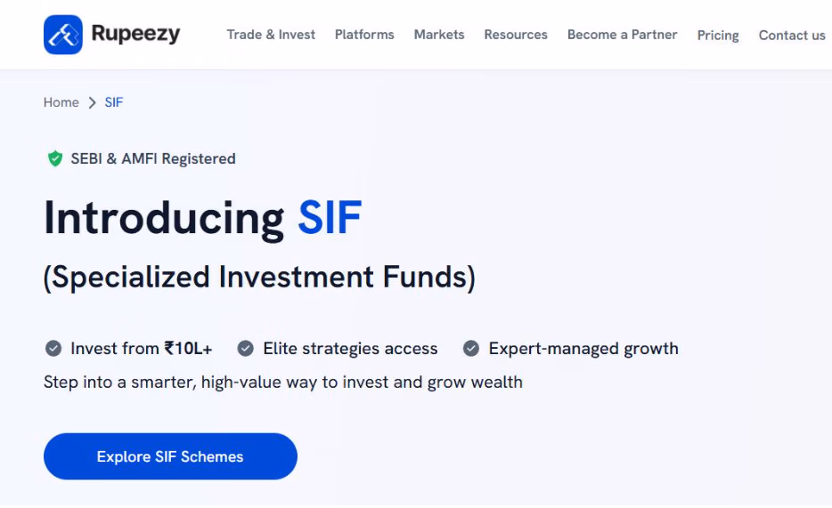Open the Pricing page

(718, 36)
